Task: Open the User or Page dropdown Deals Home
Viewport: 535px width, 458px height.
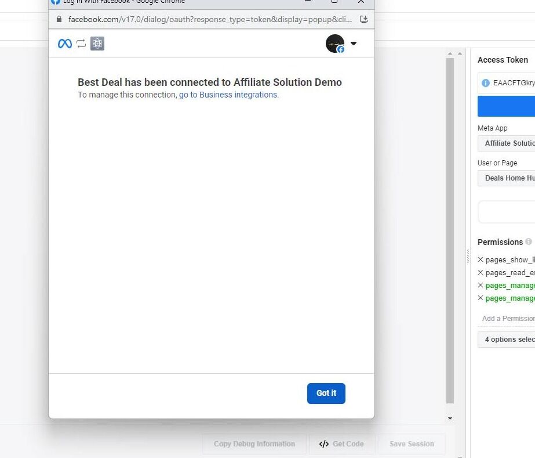Action: [507, 178]
